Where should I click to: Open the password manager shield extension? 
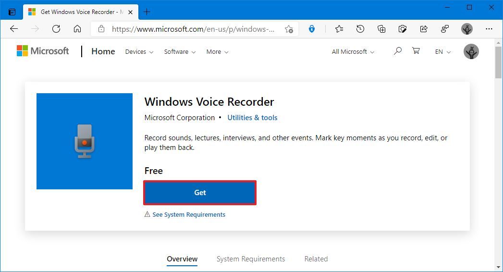(311, 29)
